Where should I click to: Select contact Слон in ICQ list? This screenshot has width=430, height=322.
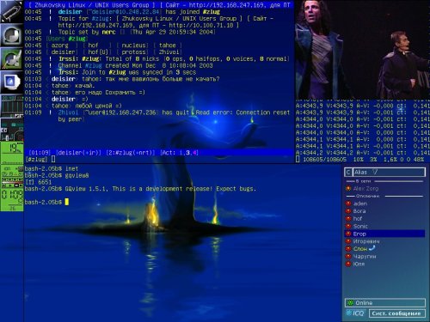[360, 249]
